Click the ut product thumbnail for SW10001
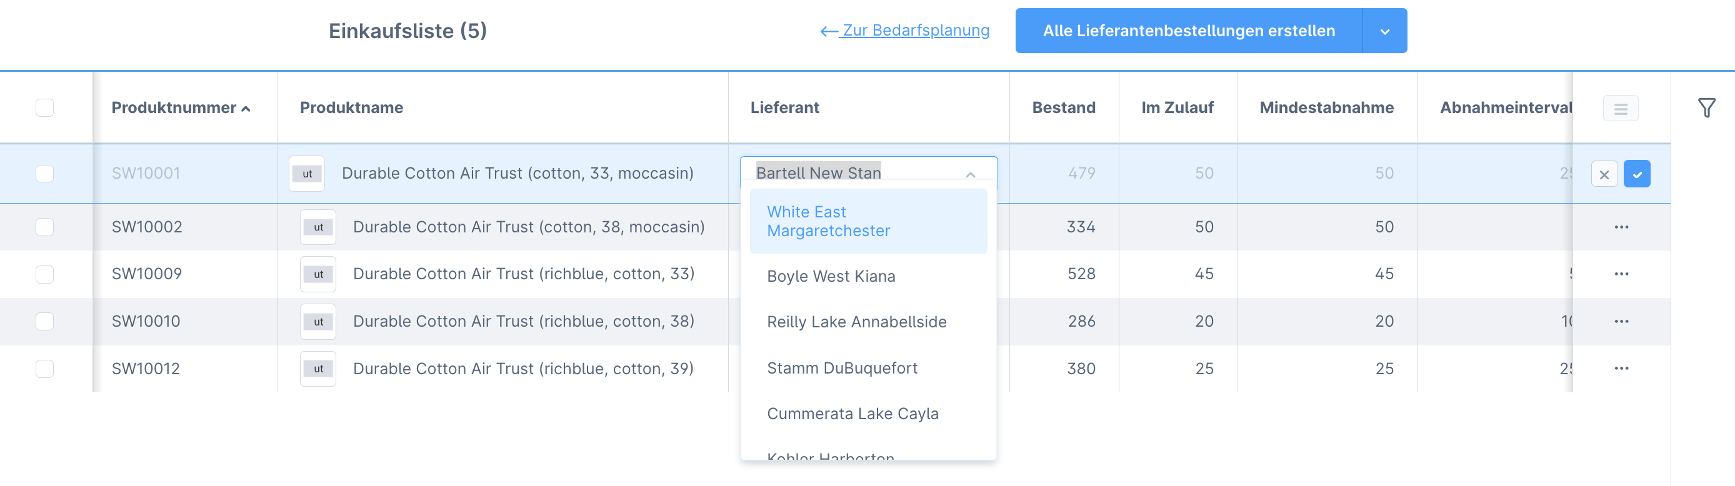 307,173
